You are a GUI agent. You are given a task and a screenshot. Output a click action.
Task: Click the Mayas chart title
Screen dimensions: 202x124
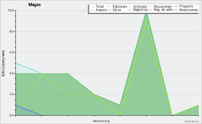[35, 5]
